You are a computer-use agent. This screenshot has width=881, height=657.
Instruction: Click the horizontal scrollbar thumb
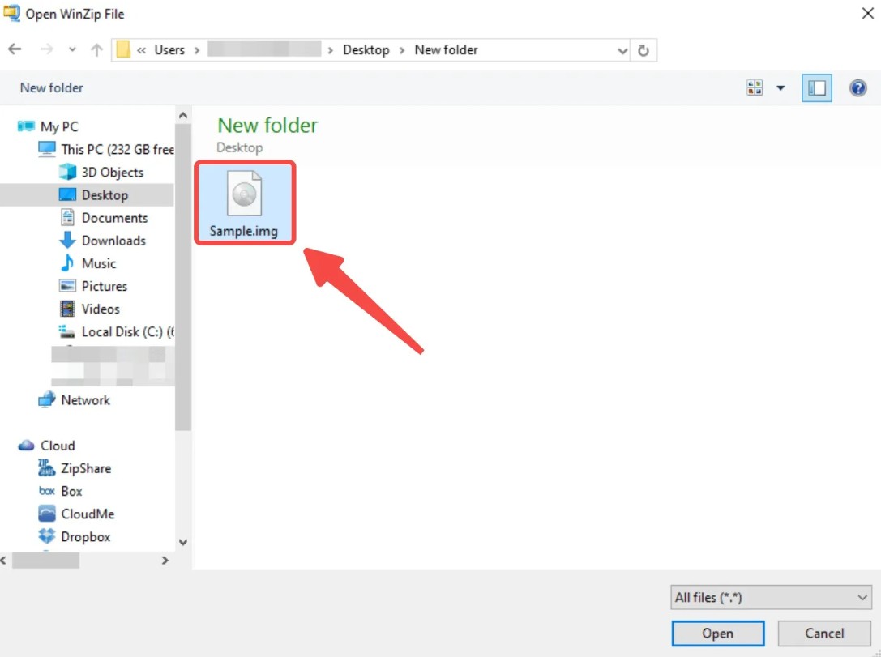pos(45,561)
